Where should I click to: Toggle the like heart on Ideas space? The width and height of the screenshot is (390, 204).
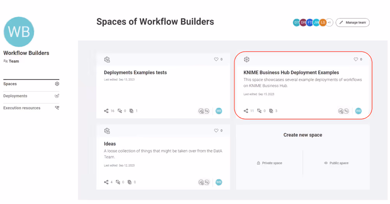[x=216, y=131]
